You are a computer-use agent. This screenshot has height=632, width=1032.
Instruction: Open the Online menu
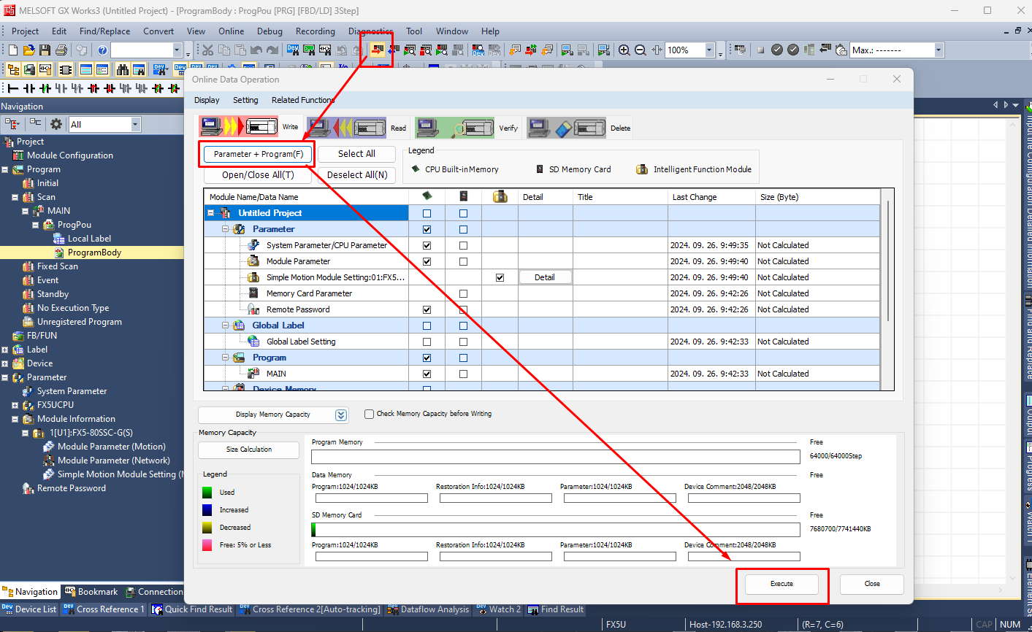pos(231,31)
